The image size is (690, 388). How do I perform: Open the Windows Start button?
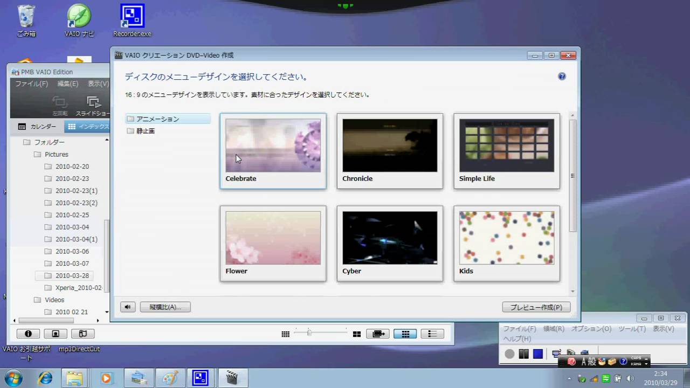click(12, 378)
